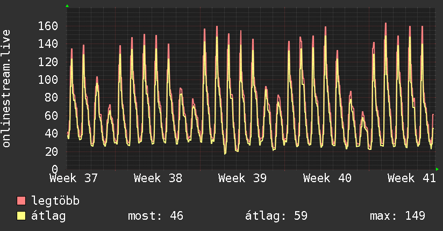
Task: Click the green arrow ending the x-axis
Action: (x=437, y=169)
